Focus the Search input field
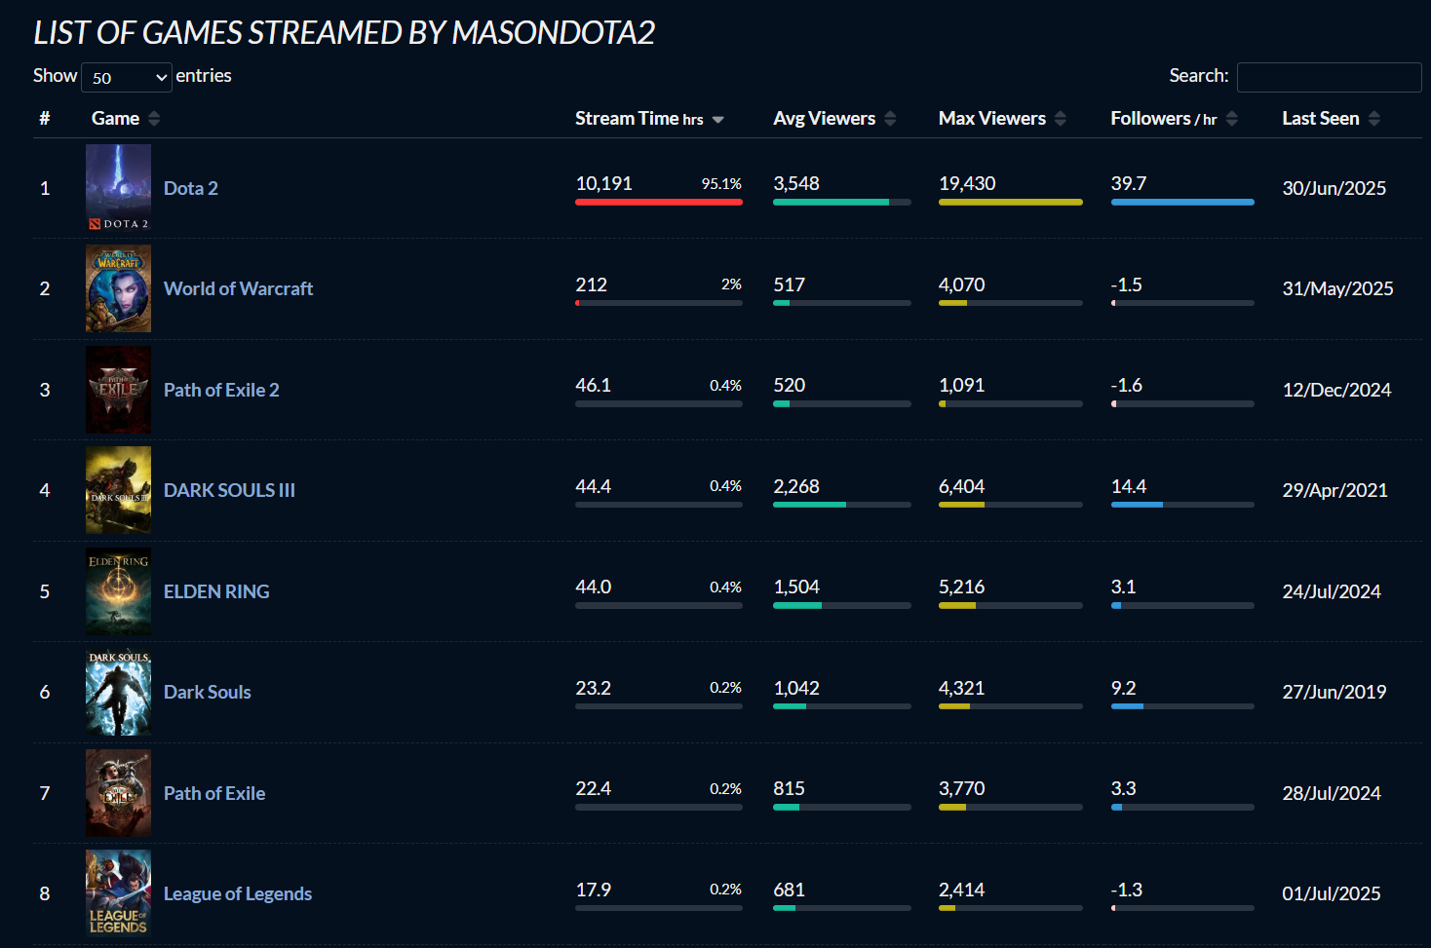This screenshot has width=1431, height=948. click(1329, 77)
